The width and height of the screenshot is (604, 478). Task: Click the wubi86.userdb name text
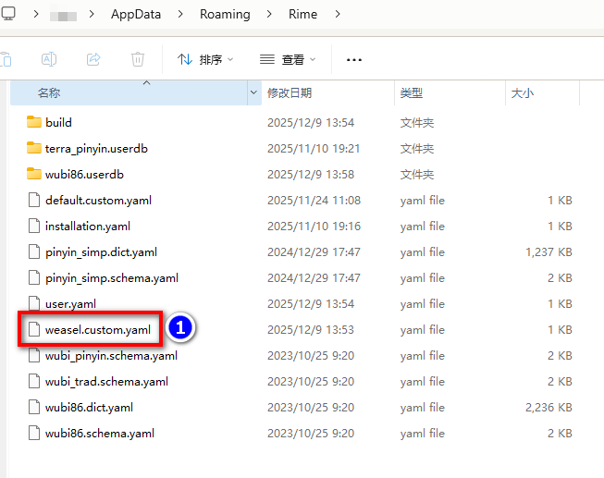(84, 175)
